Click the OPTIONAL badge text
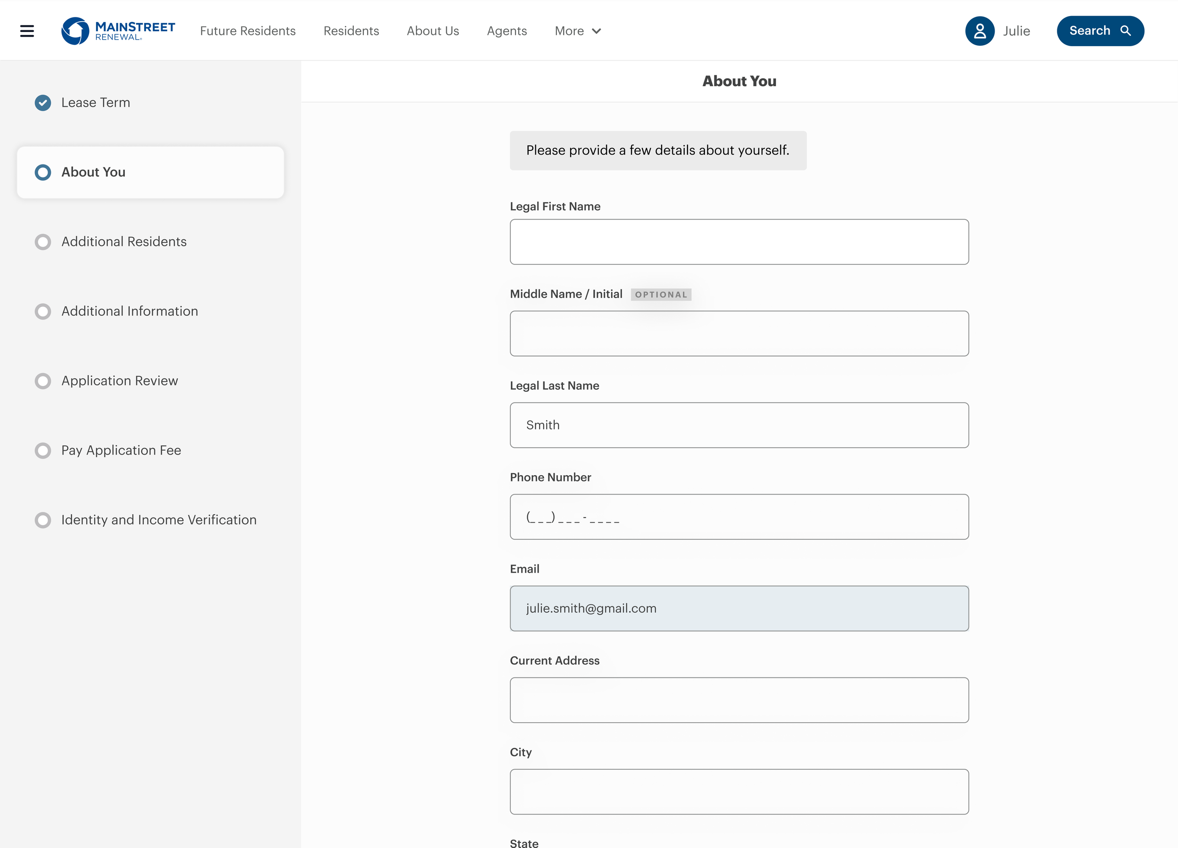 point(661,295)
